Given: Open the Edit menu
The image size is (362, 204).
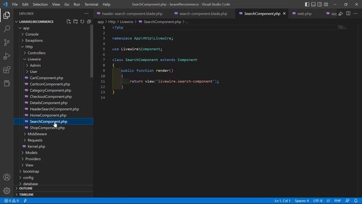Looking at the screenshot, I should tap(25, 5).
